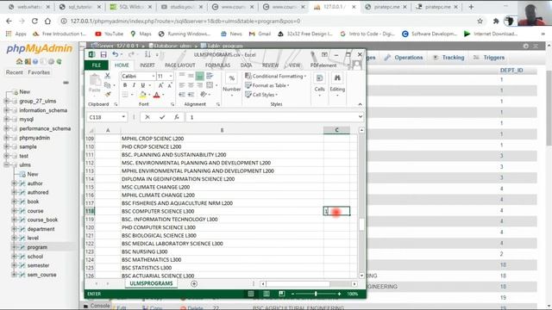Open the Tracking tab in phpMyAdmin
Viewport: 552px width, 310px height.
click(448, 58)
